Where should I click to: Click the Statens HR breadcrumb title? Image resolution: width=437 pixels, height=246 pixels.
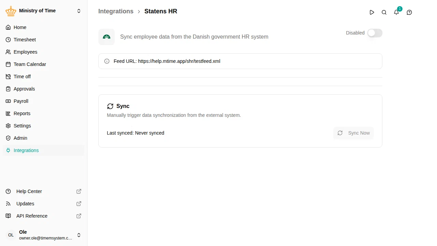pos(161,11)
